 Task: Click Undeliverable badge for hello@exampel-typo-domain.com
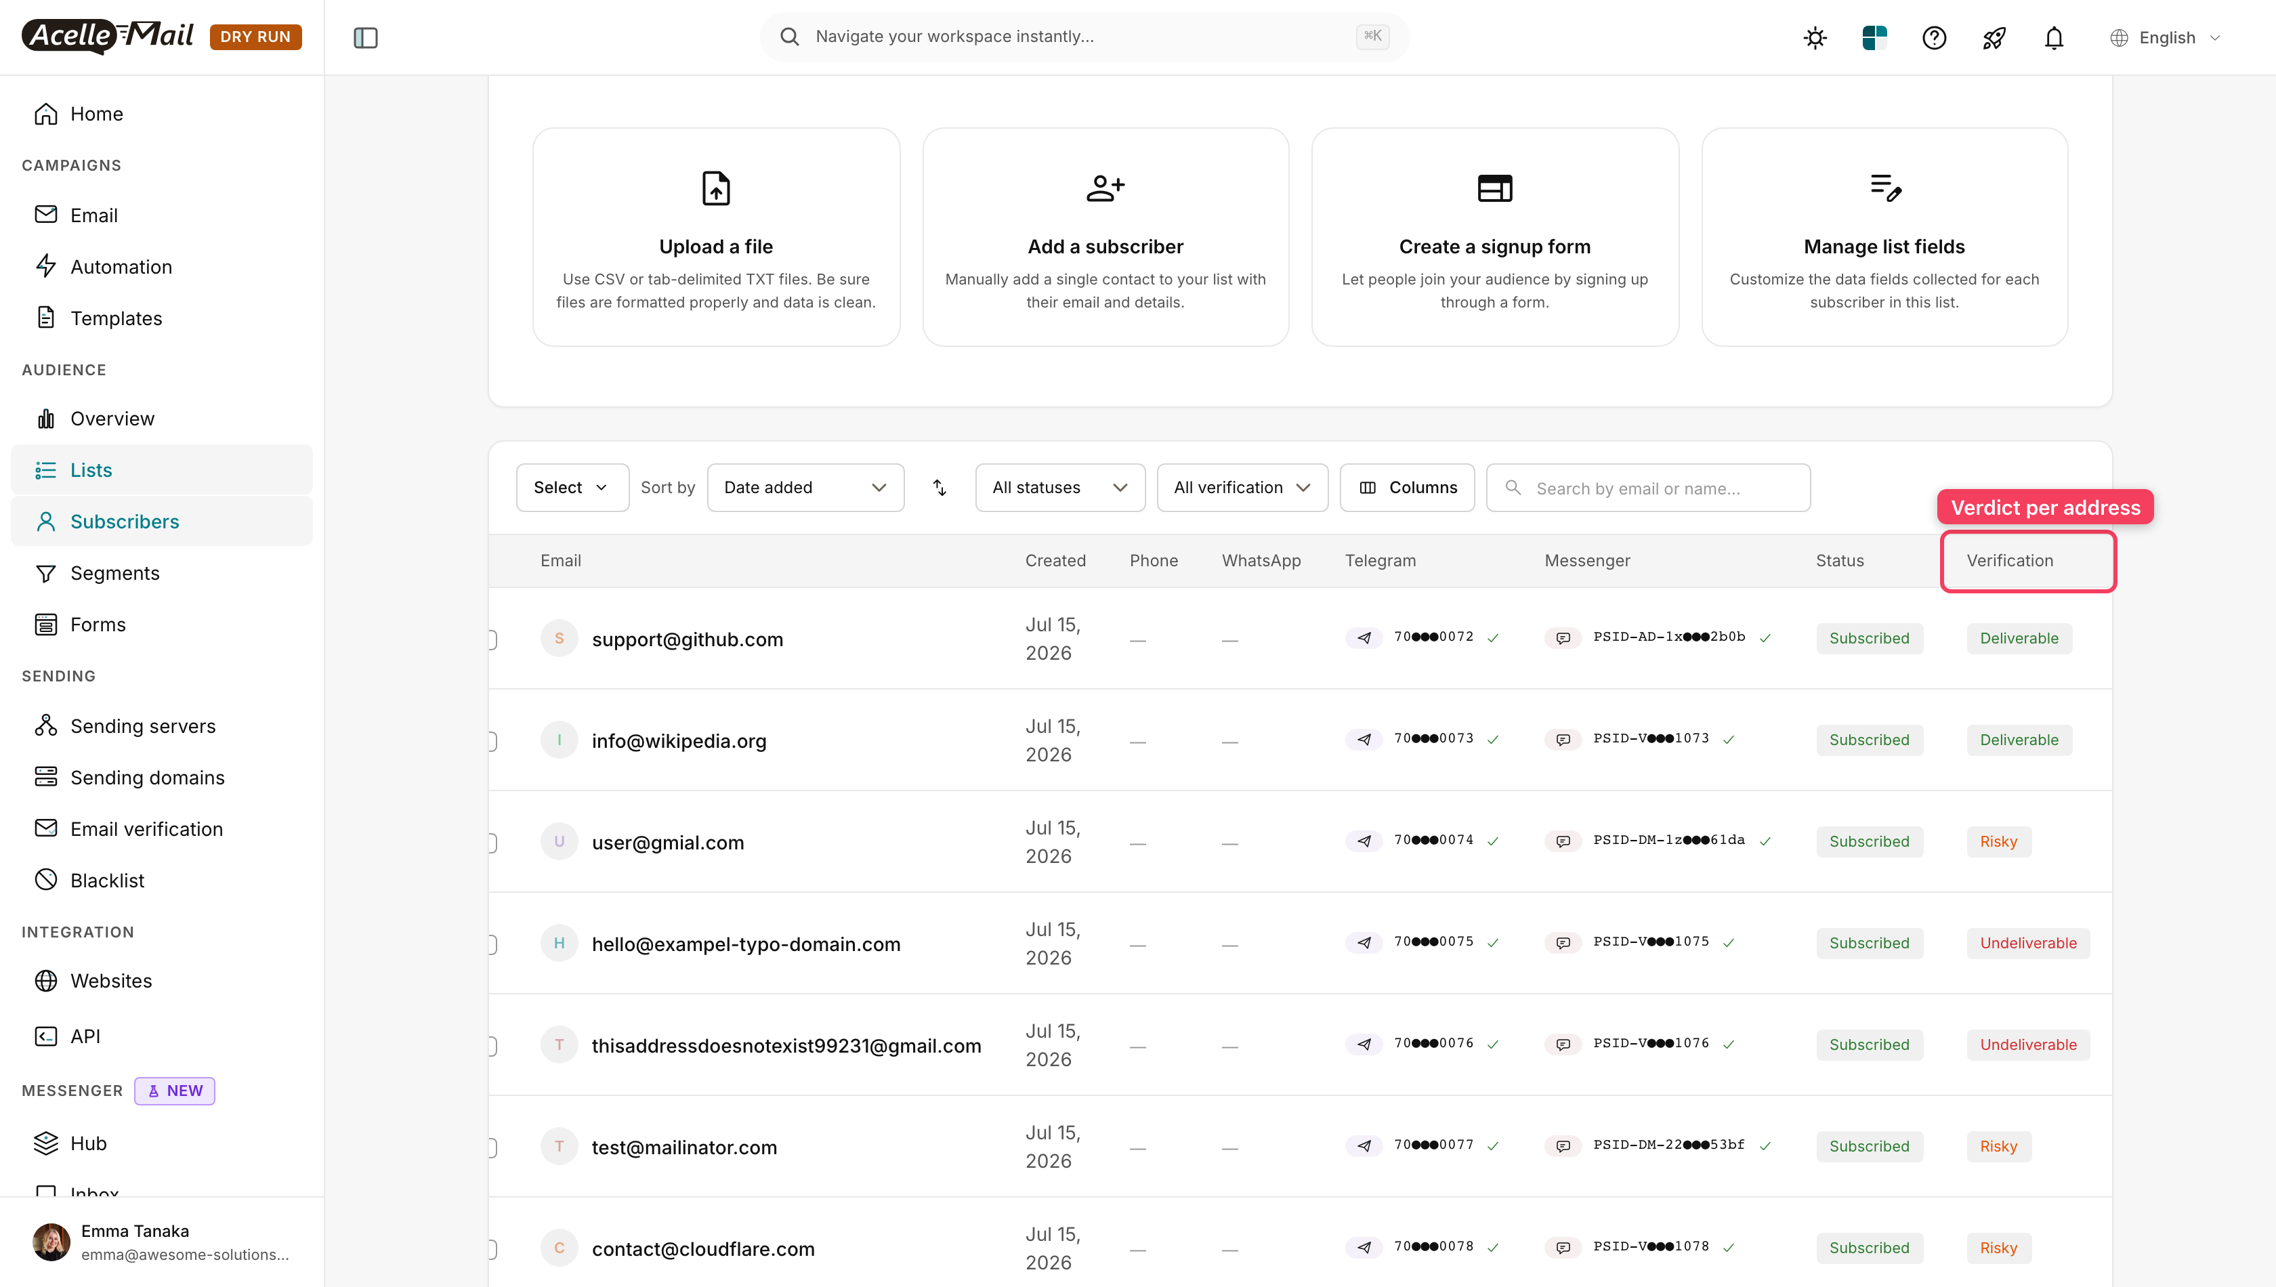(2029, 943)
